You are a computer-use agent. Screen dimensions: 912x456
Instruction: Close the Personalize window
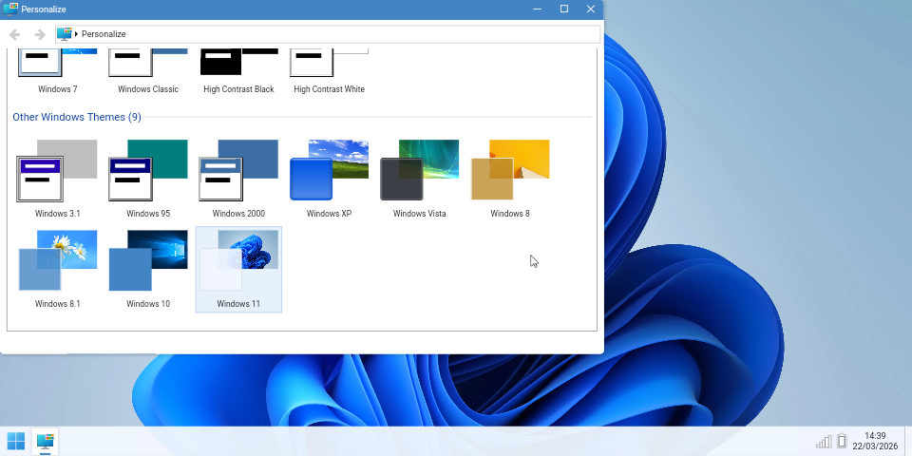tap(590, 9)
